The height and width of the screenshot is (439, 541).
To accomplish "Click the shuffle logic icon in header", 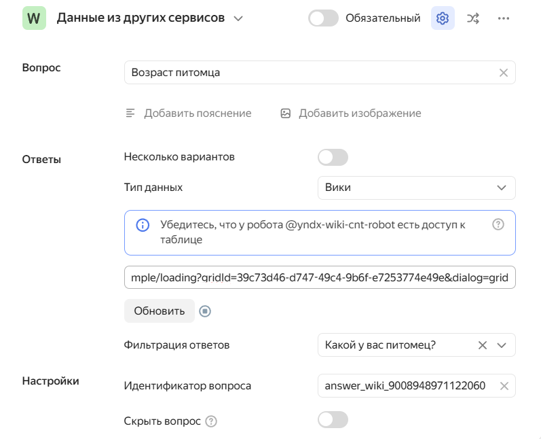I will point(472,18).
